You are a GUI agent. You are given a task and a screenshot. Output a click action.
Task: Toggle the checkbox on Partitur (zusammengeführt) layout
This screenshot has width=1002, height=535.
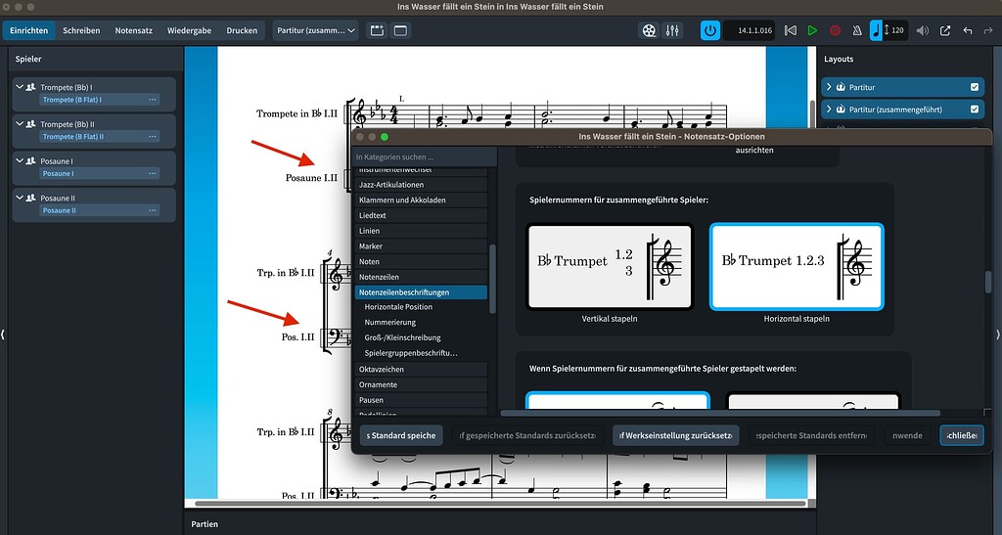(975, 110)
